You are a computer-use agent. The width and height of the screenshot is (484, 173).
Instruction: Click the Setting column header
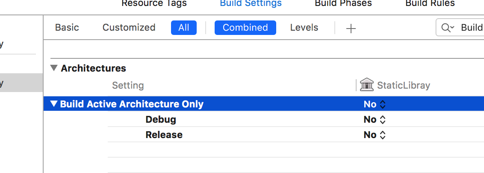[128, 85]
